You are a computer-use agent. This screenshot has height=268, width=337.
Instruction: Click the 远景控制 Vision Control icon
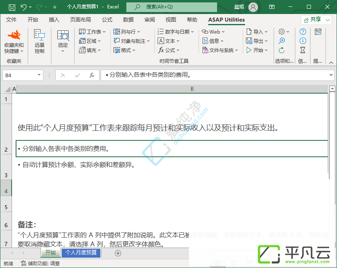point(40,42)
